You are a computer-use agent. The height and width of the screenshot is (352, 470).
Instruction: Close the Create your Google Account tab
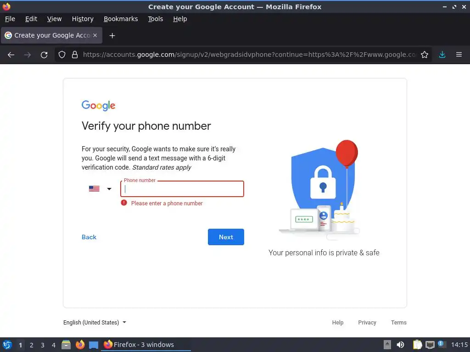(x=95, y=35)
